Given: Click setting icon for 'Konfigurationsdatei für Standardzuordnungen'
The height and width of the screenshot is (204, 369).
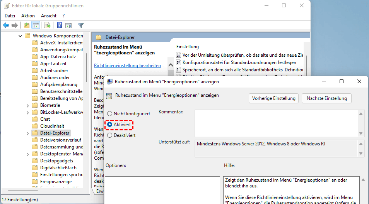Looking at the screenshot, I should [178, 62].
